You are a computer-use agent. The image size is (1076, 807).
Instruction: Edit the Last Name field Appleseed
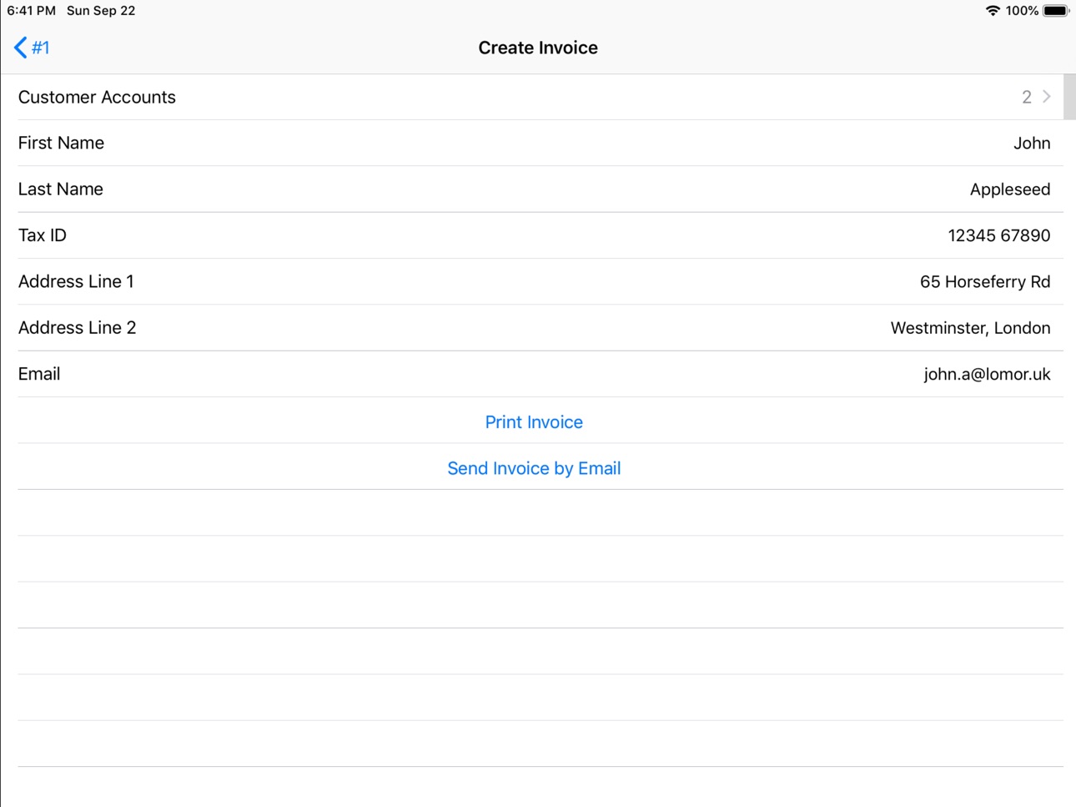pyautogui.click(x=1009, y=189)
